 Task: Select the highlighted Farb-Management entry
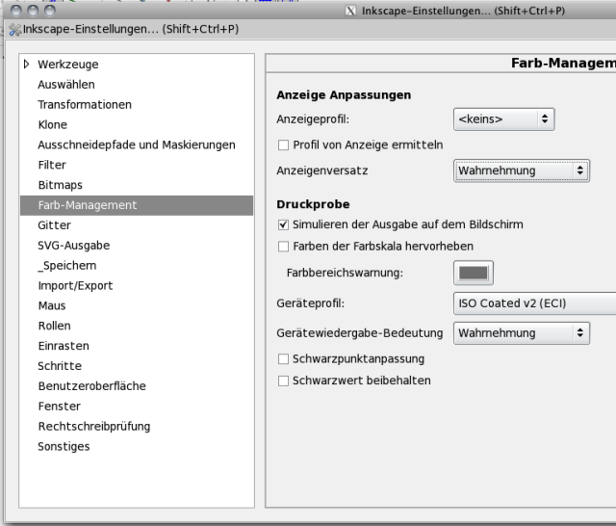137,205
